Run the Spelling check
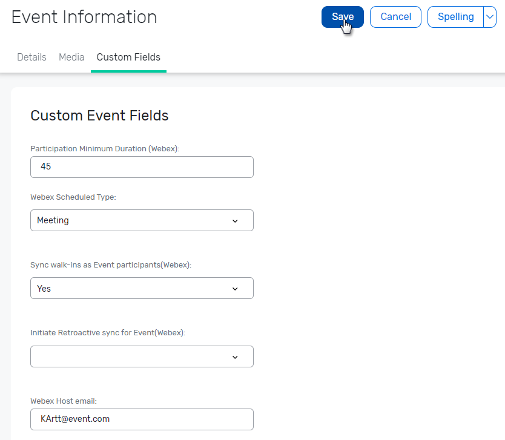The height and width of the screenshot is (440, 505). (x=455, y=17)
